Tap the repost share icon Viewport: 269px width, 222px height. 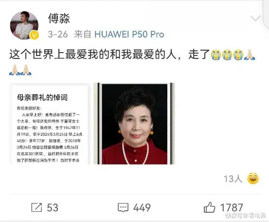(x=36, y=207)
